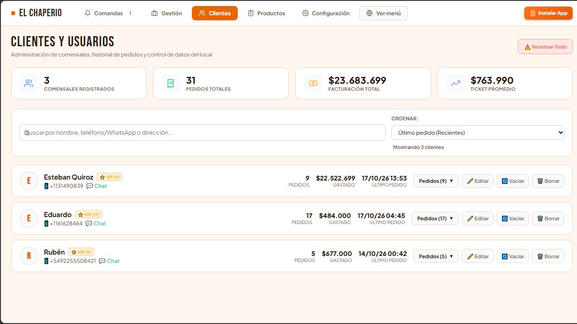This screenshot has width=577, height=324.
Task: Click Vaciar for Rubén
Action: click(x=513, y=256)
